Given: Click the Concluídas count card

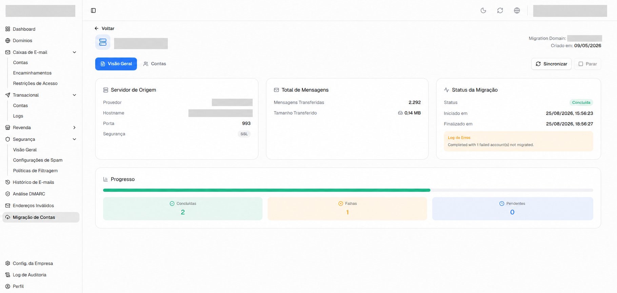Looking at the screenshot, I should [183, 209].
